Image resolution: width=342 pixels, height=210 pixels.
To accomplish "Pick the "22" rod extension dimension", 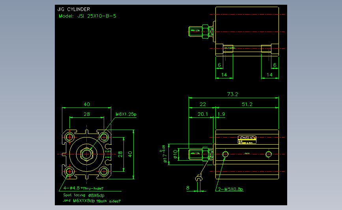I will point(203,104).
